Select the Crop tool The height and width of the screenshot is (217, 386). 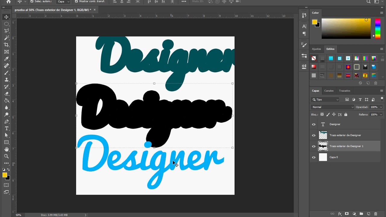[6, 45]
